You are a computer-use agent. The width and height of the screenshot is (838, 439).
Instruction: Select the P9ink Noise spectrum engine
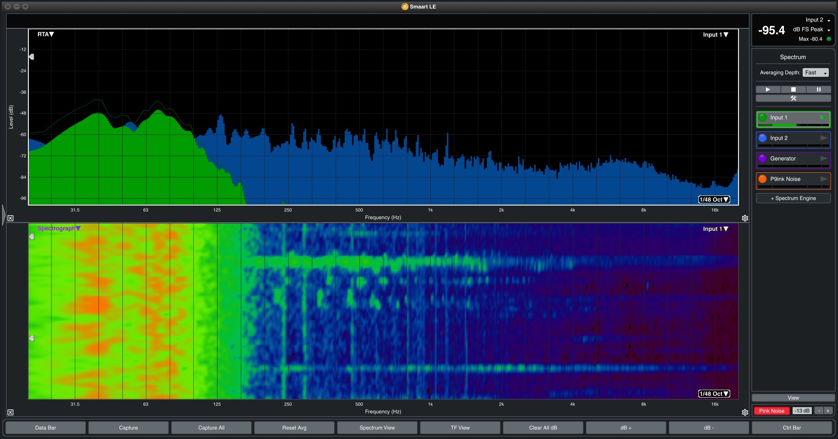click(793, 181)
